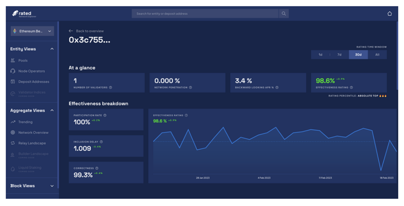Select the 1d rating time window
404x206 pixels.
(320, 55)
